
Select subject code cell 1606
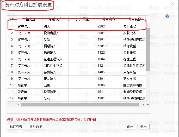[x=109, y=85]
